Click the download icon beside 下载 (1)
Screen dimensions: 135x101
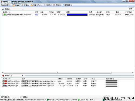[x=3, y=9]
